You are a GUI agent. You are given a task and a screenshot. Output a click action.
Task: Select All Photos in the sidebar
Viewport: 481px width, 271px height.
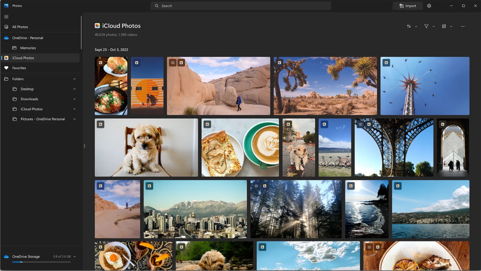tap(20, 27)
